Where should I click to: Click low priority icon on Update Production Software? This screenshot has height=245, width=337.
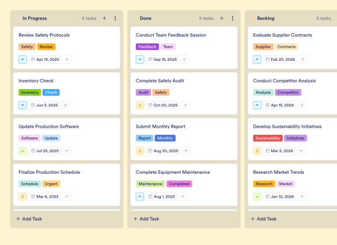[23, 151]
